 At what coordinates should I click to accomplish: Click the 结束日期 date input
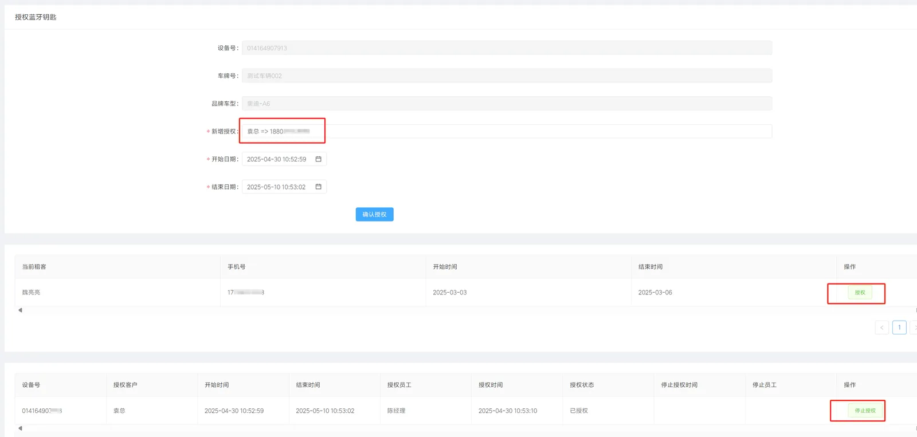click(284, 187)
